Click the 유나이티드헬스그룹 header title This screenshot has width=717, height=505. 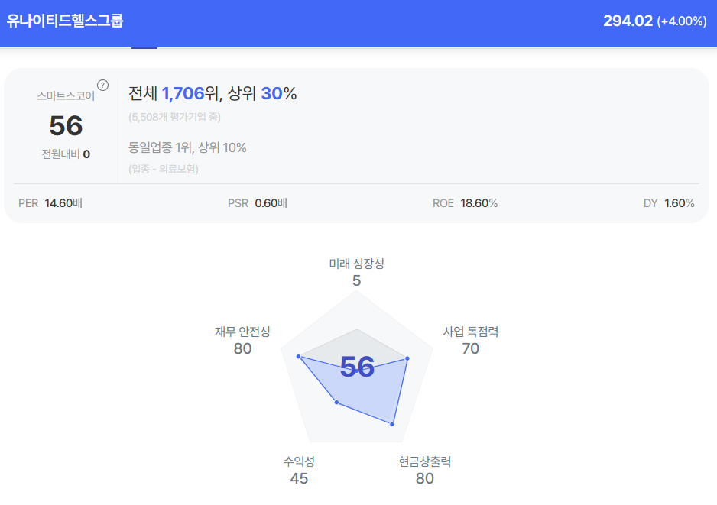[x=65, y=21]
